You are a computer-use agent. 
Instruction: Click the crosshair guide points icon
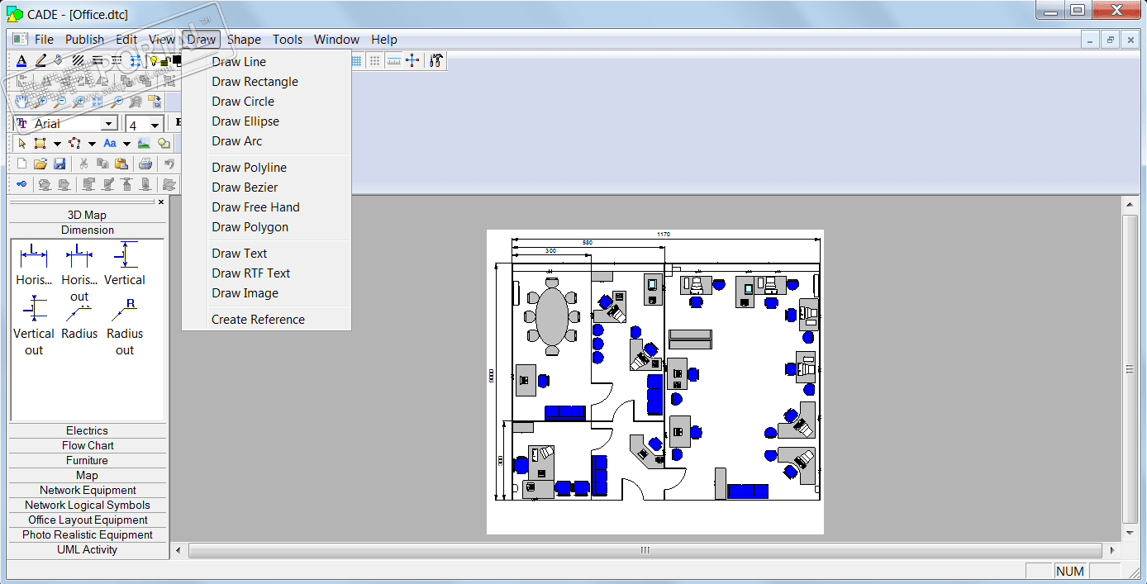(x=412, y=60)
